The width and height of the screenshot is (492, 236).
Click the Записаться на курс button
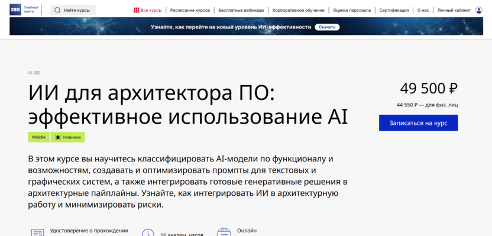(418, 122)
